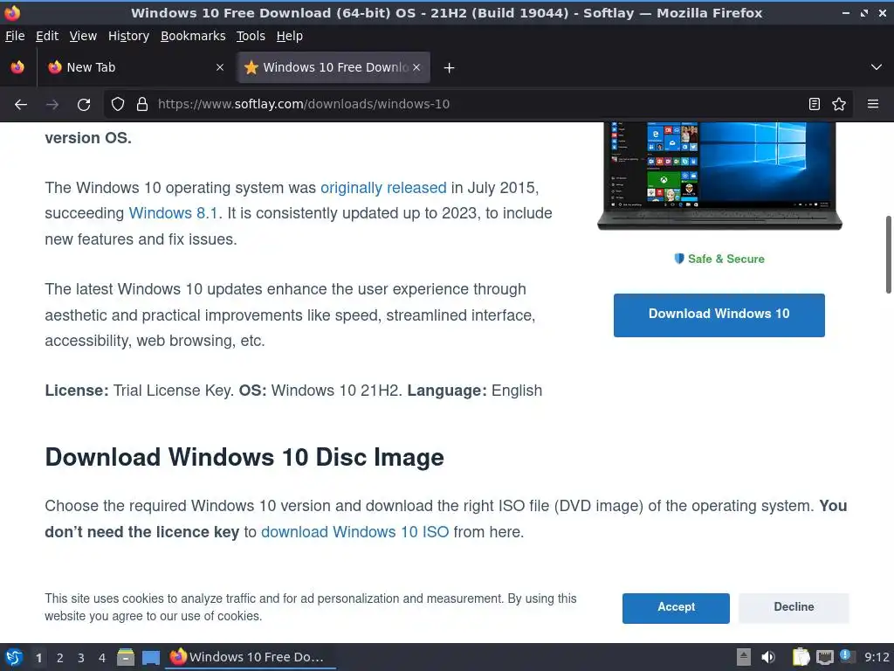The width and height of the screenshot is (894, 671).
Task: Toggle reader view icon
Action: point(815,104)
